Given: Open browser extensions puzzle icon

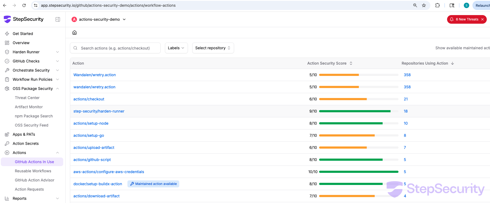Looking at the screenshot, I should pyautogui.click(x=437, y=5).
